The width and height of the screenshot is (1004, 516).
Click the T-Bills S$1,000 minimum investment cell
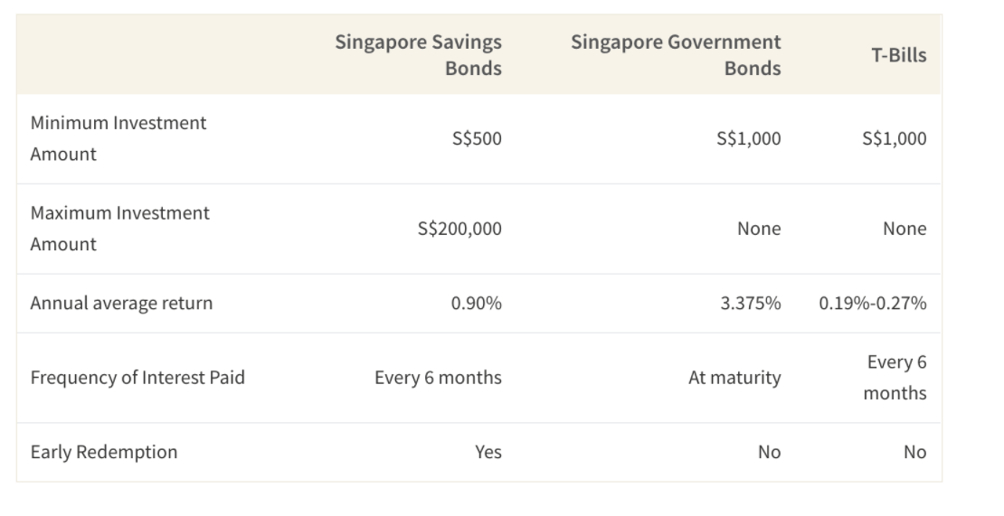pos(893,139)
